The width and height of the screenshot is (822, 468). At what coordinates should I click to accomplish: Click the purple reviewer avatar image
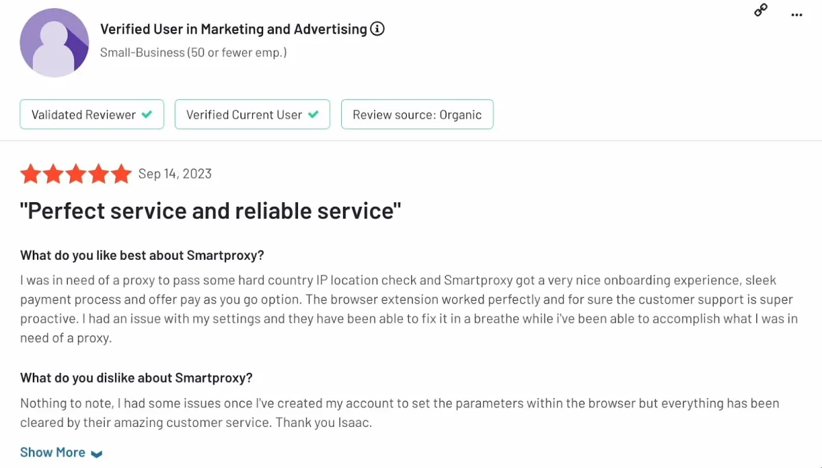point(54,42)
